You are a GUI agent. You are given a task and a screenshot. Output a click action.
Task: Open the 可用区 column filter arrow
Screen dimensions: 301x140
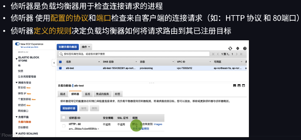point(242,62)
